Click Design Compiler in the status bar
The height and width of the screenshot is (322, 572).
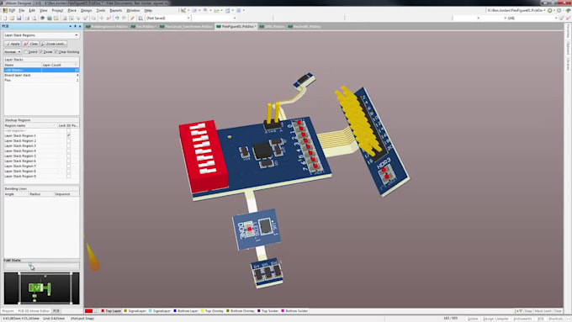pyautogui.click(x=495, y=319)
